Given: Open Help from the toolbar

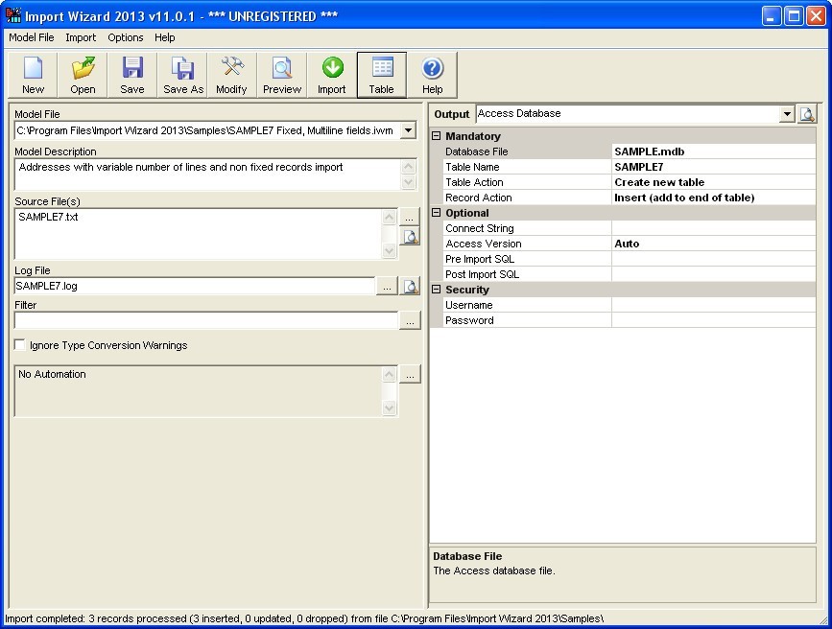Looking at the screenshot, I should 432,75.
